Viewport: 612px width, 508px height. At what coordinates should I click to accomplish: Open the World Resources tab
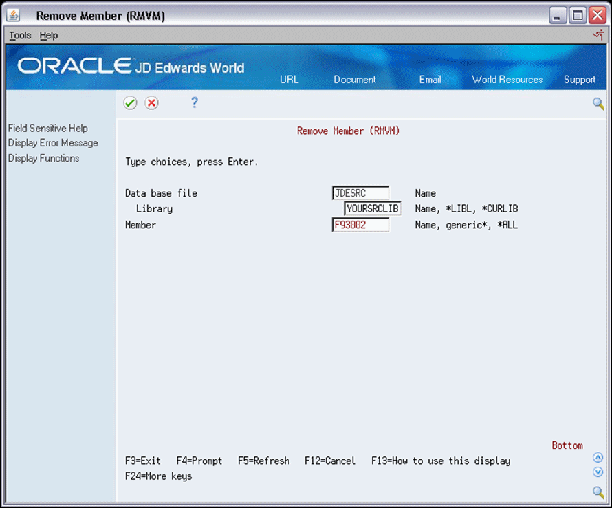[507, 80]
